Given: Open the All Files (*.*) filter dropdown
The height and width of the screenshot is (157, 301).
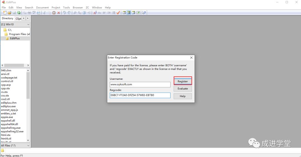Looking at the screenshot, I should [x=15, y=146].
